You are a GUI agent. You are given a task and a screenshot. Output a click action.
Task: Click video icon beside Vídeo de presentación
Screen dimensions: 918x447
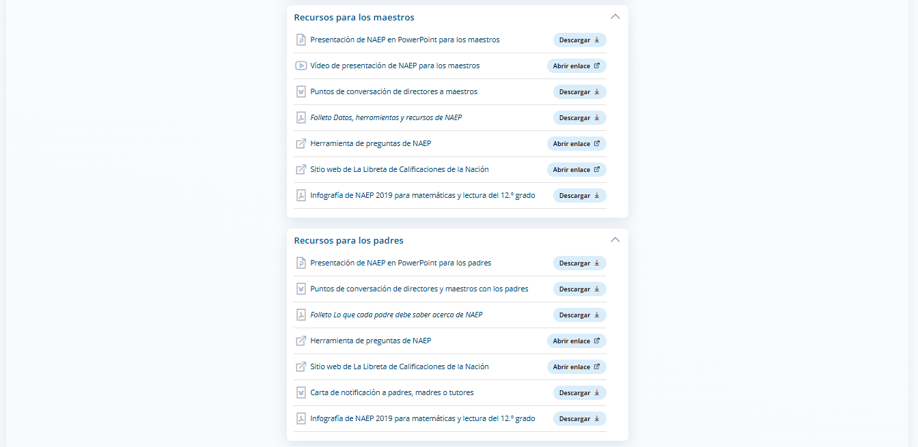pyautogui.click(x=301, y=66)
